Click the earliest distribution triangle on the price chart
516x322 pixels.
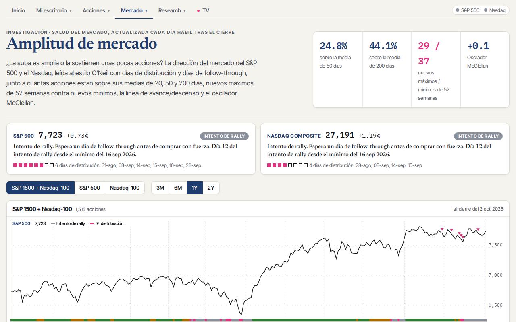[x=442, y=229]
